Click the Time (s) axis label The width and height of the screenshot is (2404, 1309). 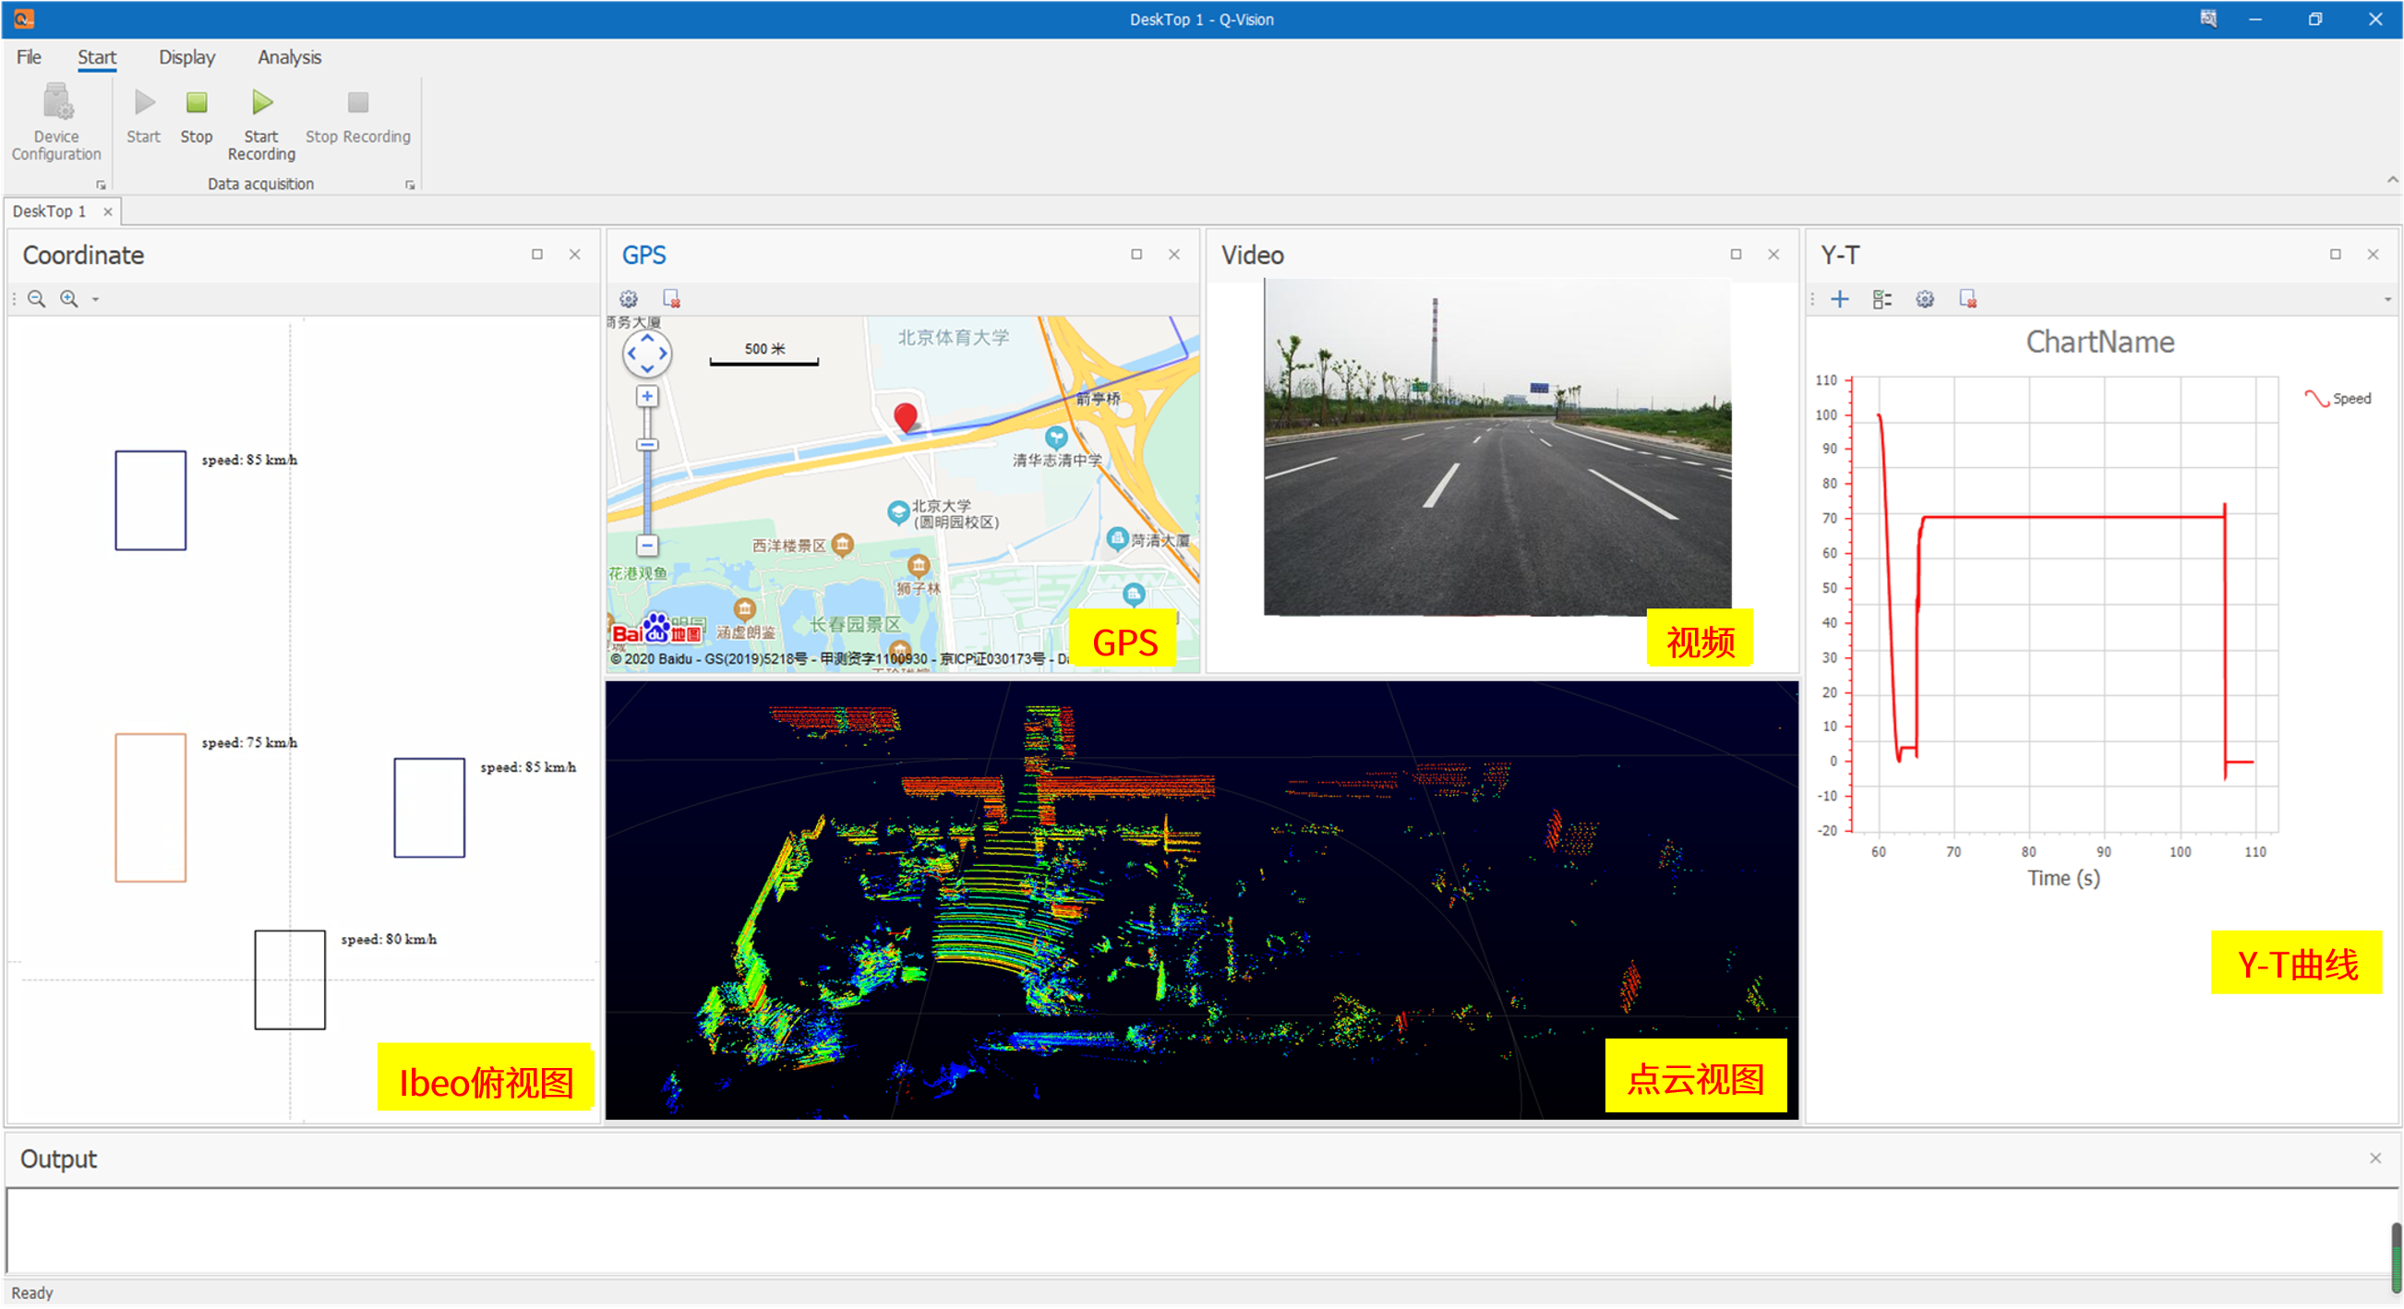(2062, 878)
